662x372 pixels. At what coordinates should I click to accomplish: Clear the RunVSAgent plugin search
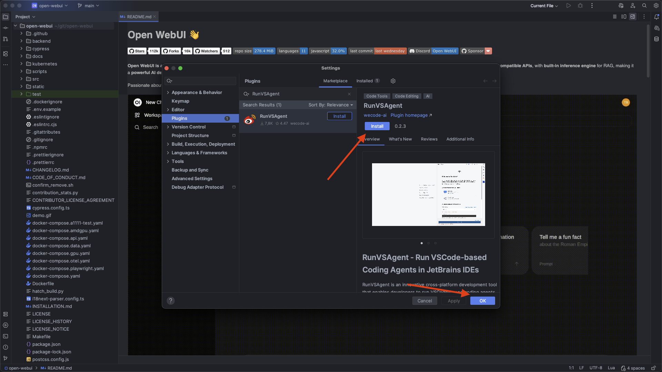349,94
